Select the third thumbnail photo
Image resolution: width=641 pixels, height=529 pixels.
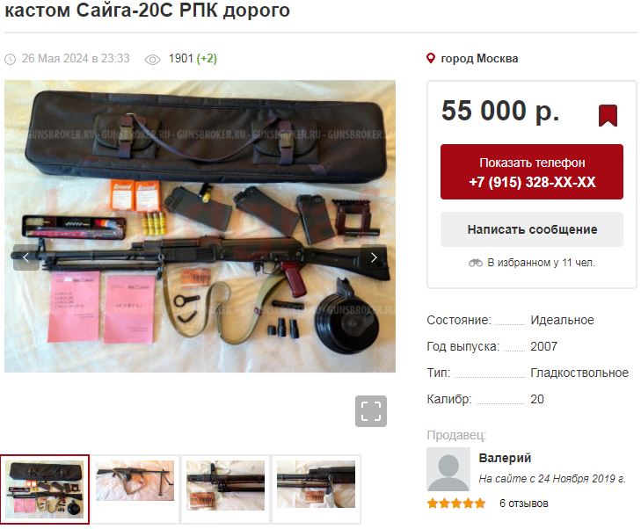pyautogui.click(x=225, y=489)
